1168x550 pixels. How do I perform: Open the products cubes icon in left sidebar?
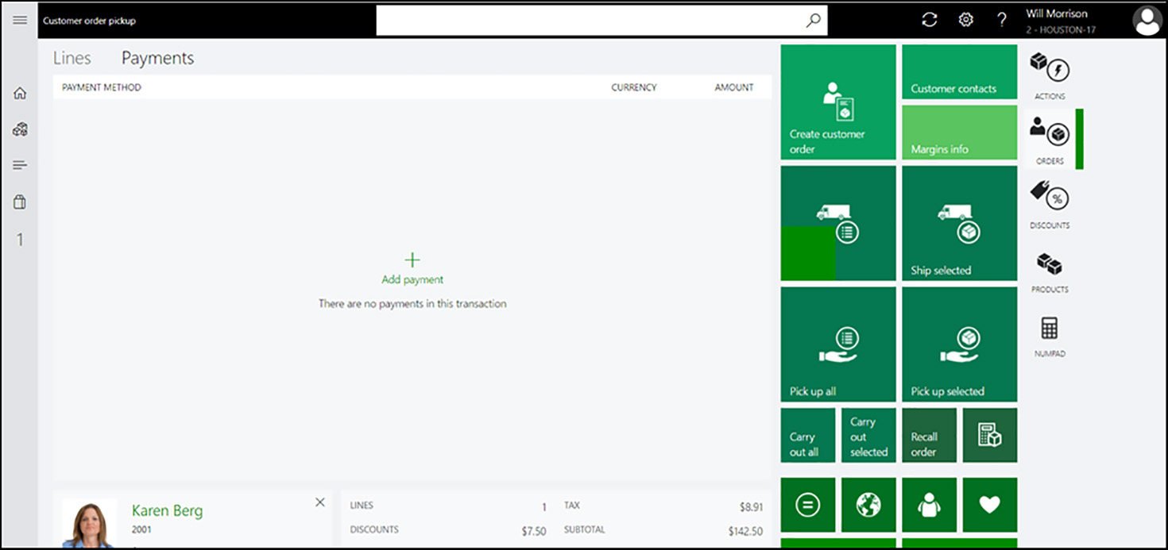(20, 129)
